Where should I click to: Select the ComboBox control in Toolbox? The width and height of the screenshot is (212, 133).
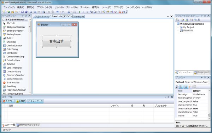point(12,53)
